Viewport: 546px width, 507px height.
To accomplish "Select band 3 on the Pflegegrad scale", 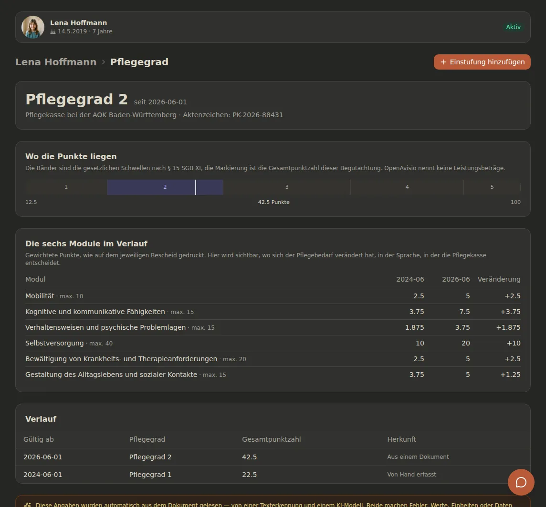I will [287, 187].
